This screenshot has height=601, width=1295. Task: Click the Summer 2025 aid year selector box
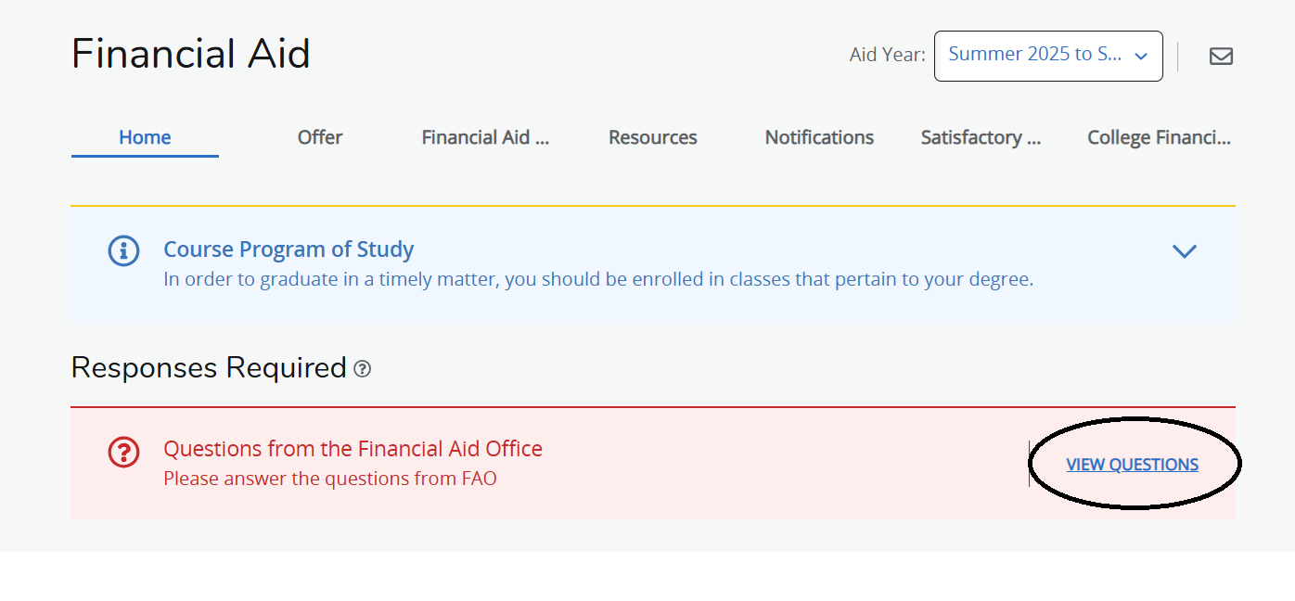click(1048, 56)
